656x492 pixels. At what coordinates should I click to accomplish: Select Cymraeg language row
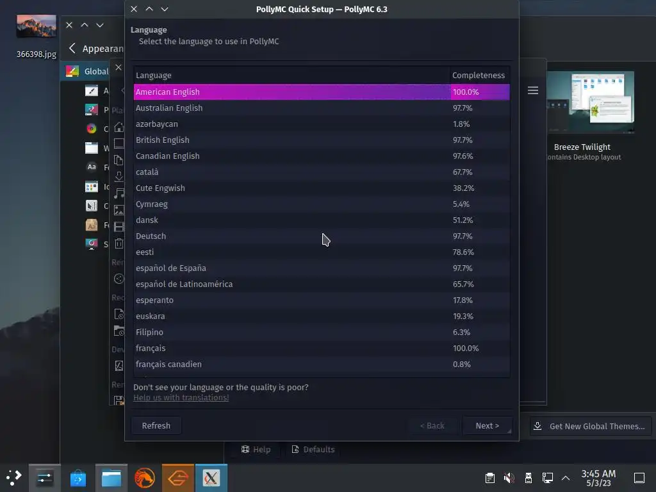(322, 204)
